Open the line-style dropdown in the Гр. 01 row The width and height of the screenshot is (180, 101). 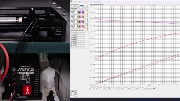[x=86, y=10]
